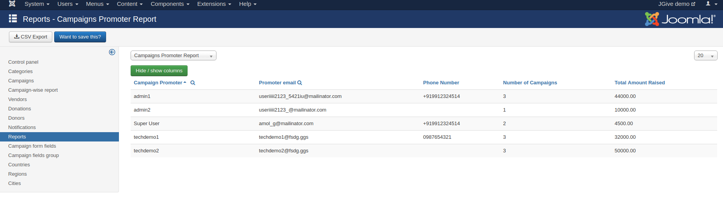Screen dimensions: 723x213
Task: Click amount 10000.00 cell
Action: [x=625, y=110]
